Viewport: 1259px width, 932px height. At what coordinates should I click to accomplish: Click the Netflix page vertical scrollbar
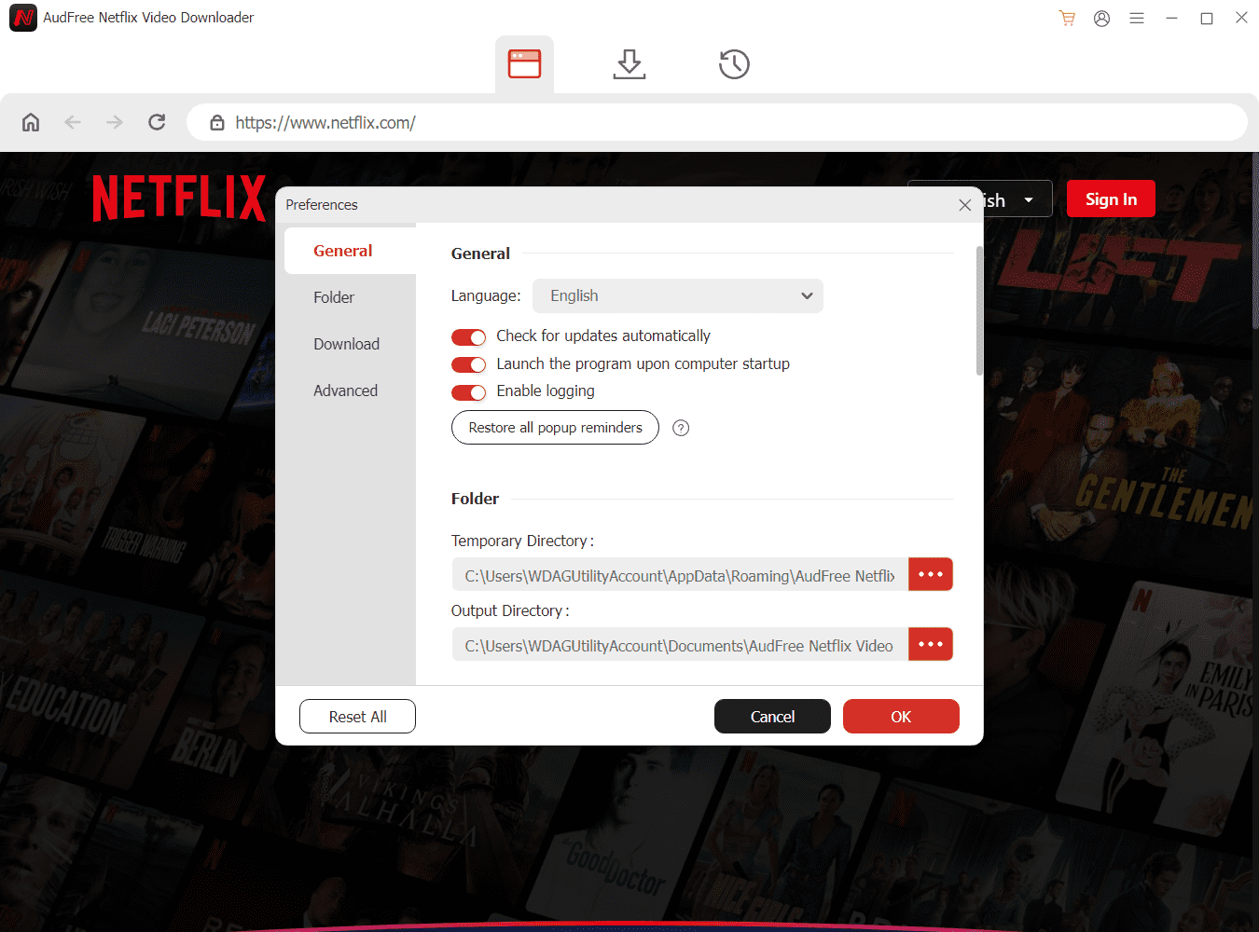pyautogui.click(x=1255, y=242)
